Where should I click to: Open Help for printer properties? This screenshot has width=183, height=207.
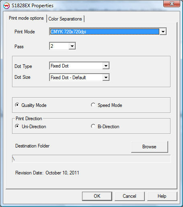[x=162, y=196]
